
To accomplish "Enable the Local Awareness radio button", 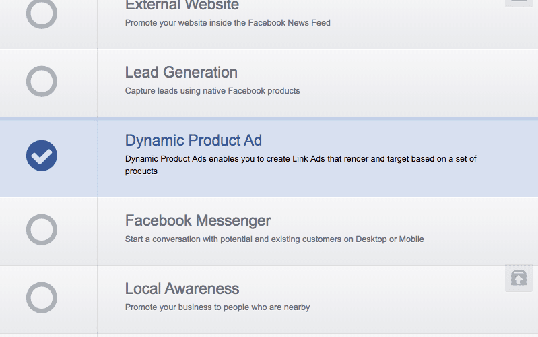I will click(x=42, y=297).
